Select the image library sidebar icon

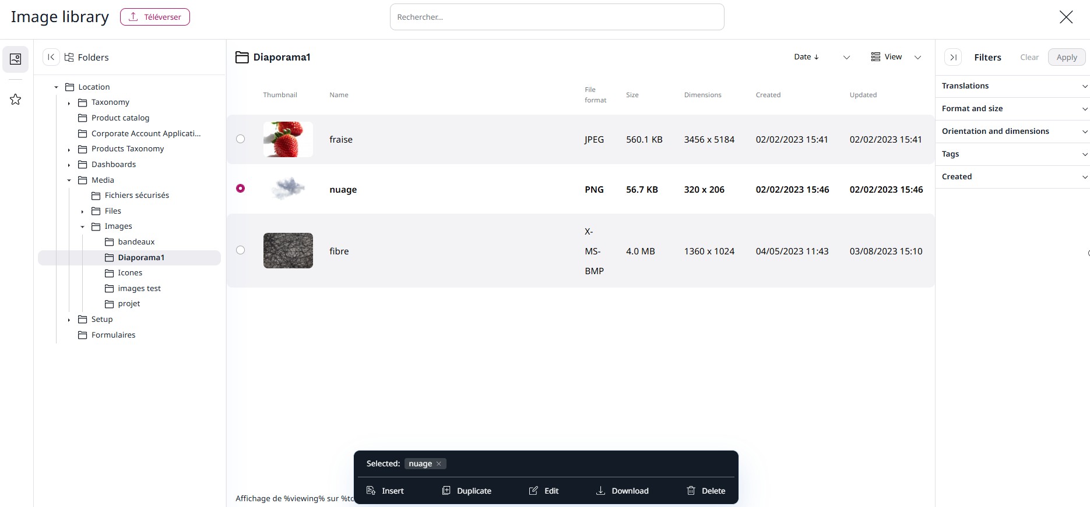16,59
